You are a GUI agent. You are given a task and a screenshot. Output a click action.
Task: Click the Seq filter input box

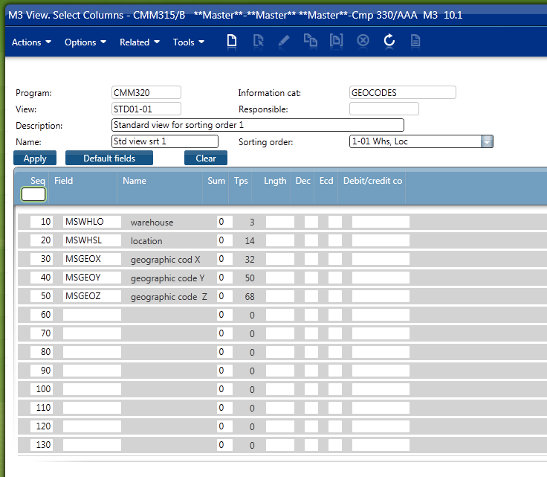[33, 194]
